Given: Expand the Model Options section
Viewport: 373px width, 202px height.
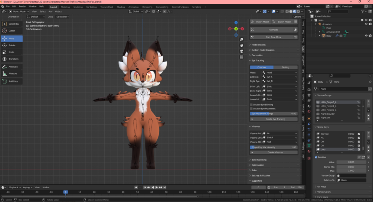Looking at the screenshot, I should click(258, 45).
